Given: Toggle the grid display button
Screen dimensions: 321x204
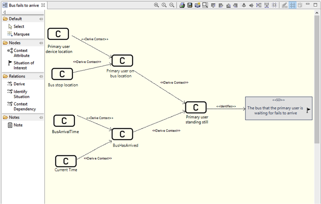Looking at the screenshot, I should (292, 5).
